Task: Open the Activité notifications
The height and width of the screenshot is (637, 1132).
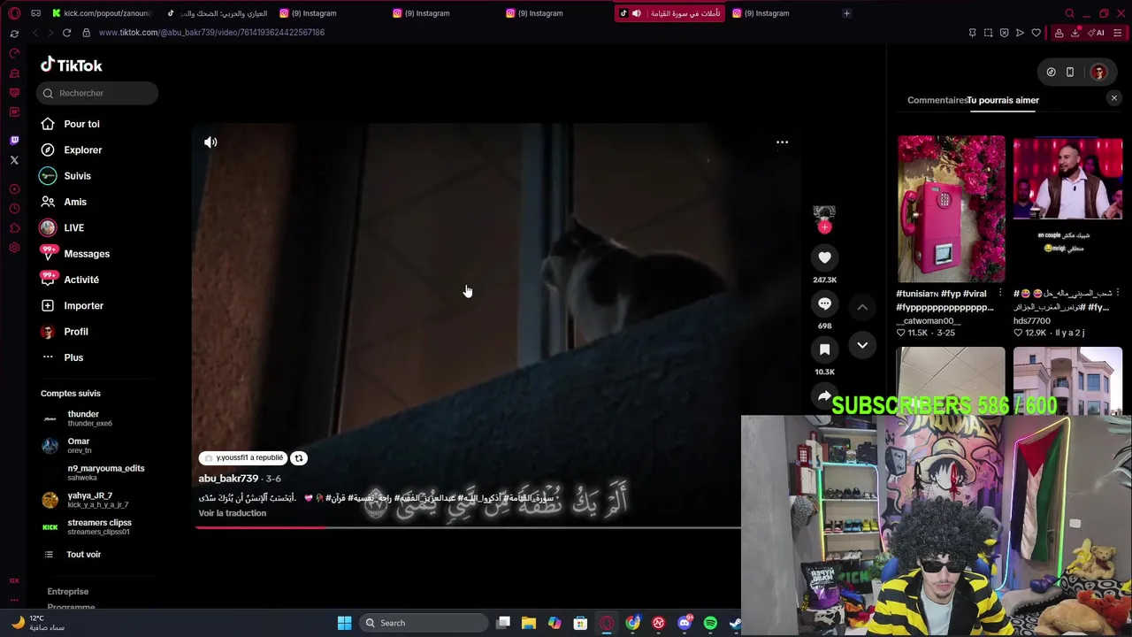Action: [x=81, y=280]
